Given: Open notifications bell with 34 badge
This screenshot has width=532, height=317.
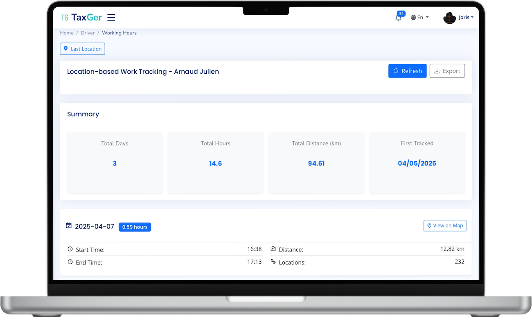Looking at the screenshot, I should pyautogui.click(x=398, y=18).
